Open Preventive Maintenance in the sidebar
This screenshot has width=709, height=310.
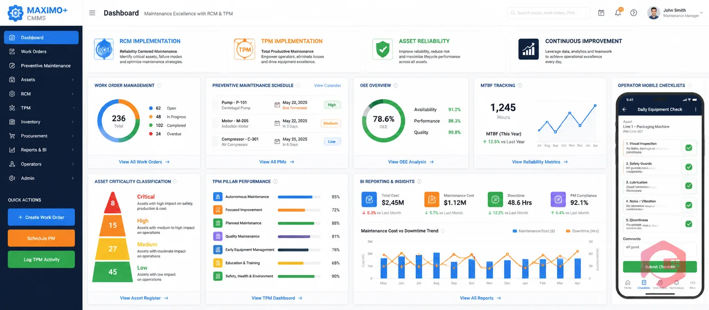click(x=41, y=66)
